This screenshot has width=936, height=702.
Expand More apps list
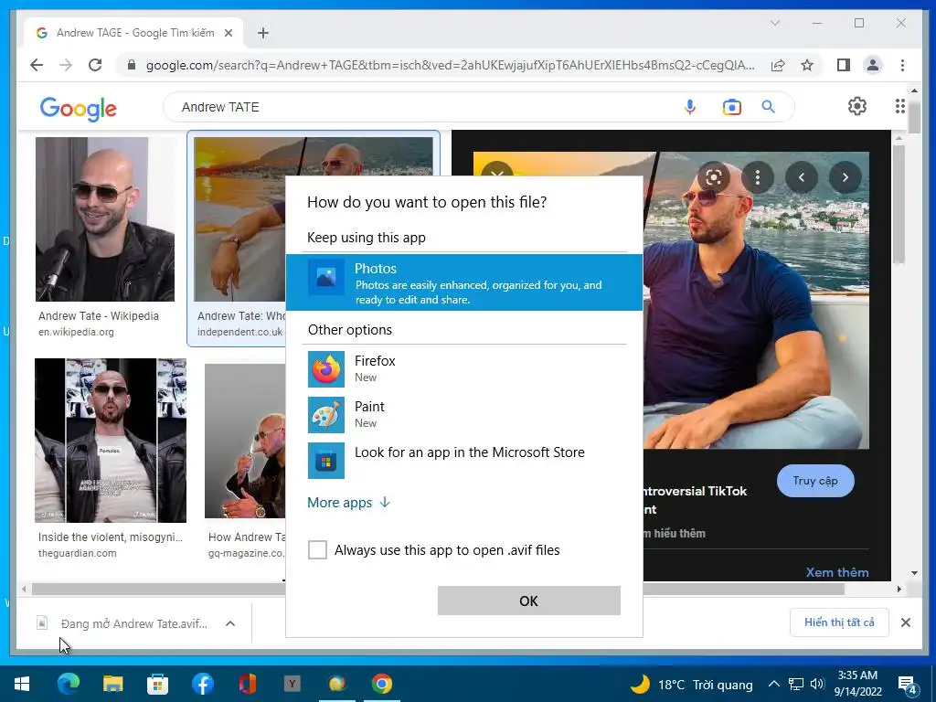[348, 503]
